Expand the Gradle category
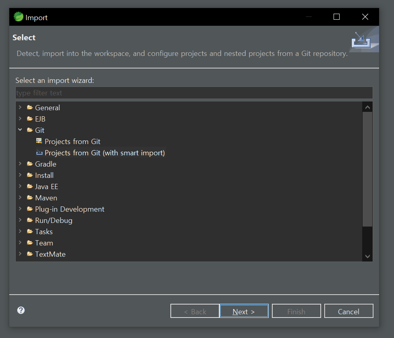394x338 pixels. coord(20,164)
